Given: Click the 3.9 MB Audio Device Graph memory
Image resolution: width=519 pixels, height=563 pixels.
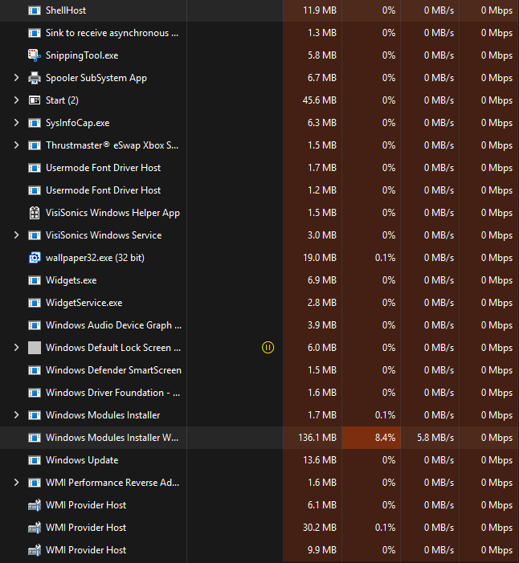Looking at the screenshot, I should coord(322,325).
